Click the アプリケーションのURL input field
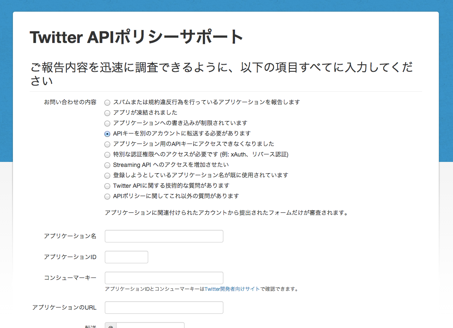 click(x=164, y=308)
